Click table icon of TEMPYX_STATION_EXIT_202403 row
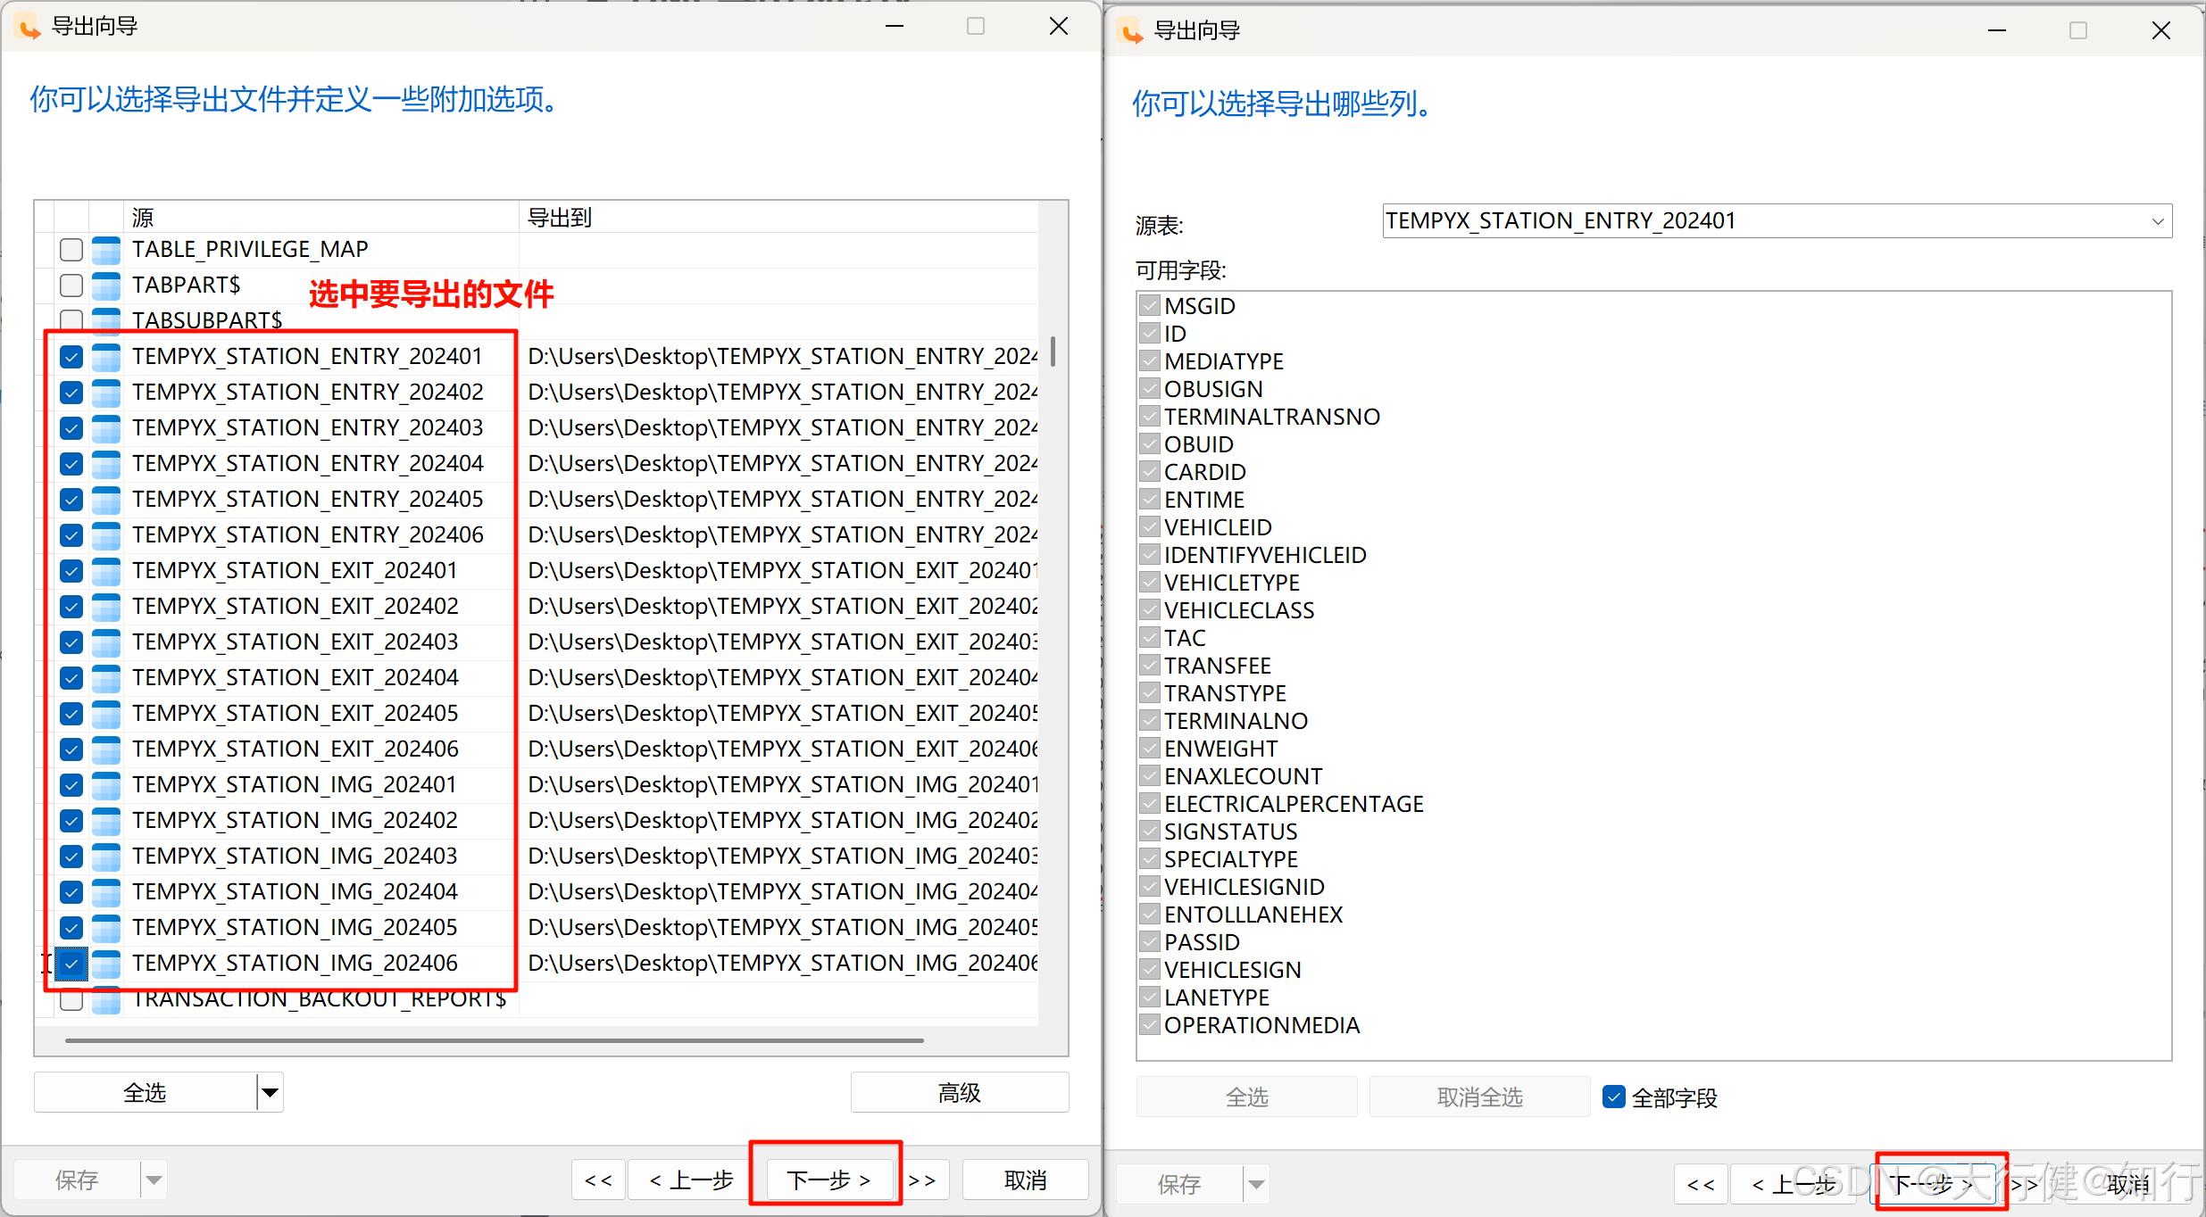Image resolution: width=2206 pixels, height=1217 pixels. pos(106,642)
